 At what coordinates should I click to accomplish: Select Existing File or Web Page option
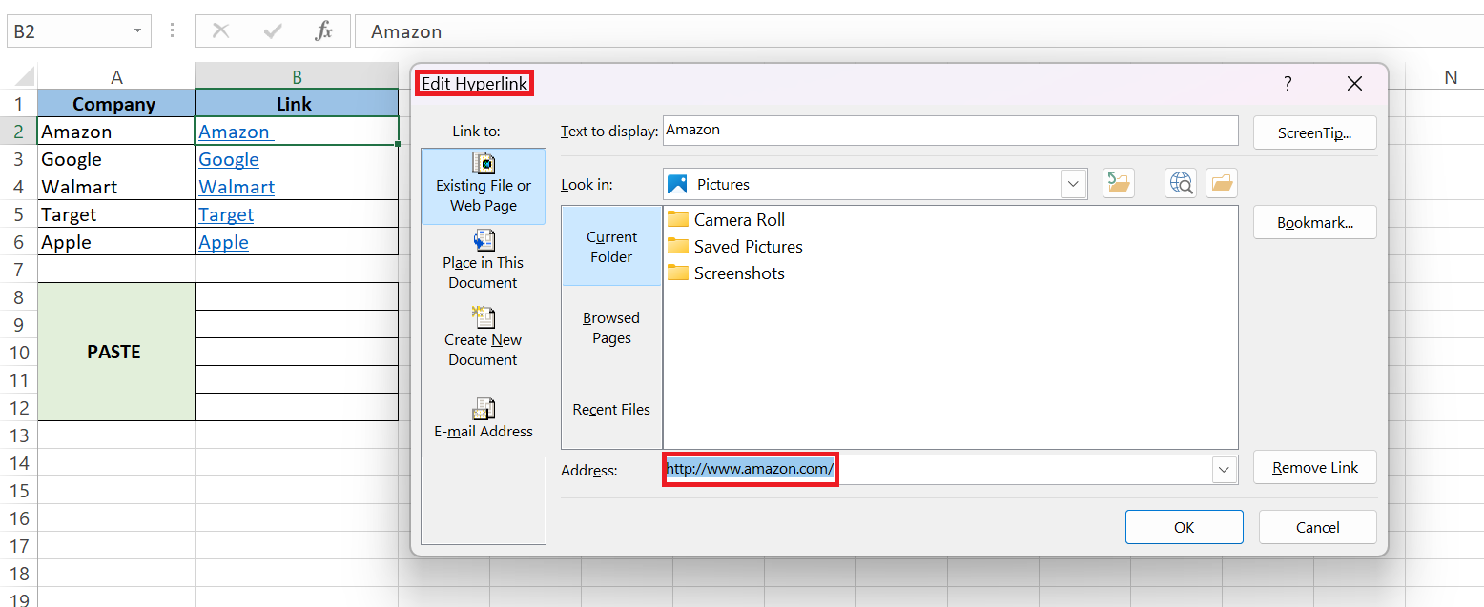[x=484, y=187]
